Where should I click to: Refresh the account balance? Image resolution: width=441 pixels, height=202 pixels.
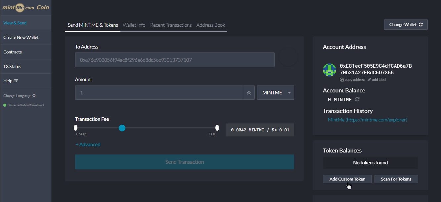(357, 99)
